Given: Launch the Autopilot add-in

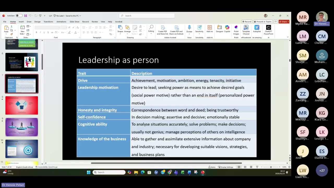Looking at the screenshot, I should pyautogui.click(x=257, y=29).
